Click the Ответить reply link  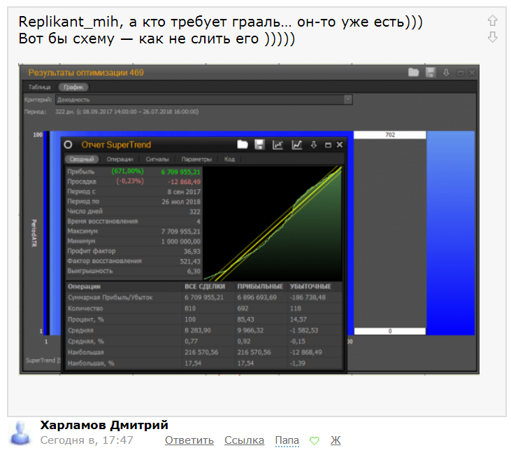click(189, 440)
